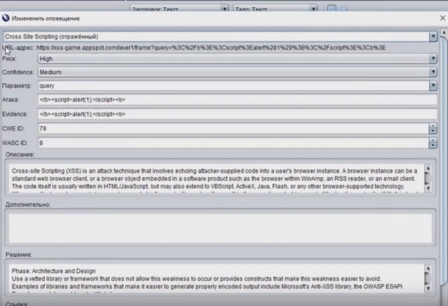Click Решение scrollbar up arrow

coord(428,268)
